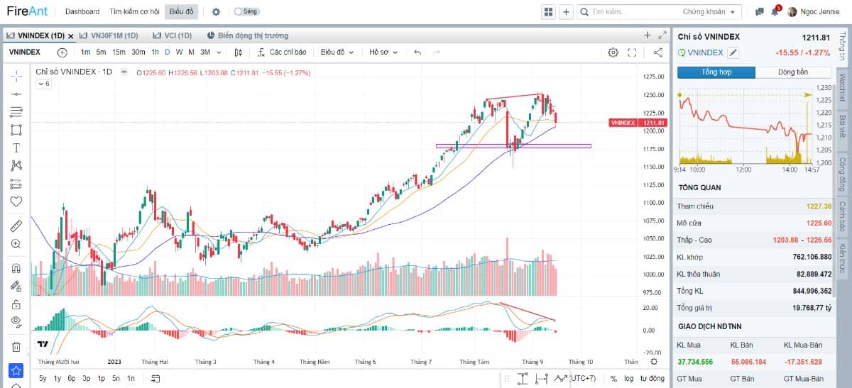The width and height of the screenshot is (852, 388).
Task: Click the trash icon to remove drawings
Action: [16, 347]
